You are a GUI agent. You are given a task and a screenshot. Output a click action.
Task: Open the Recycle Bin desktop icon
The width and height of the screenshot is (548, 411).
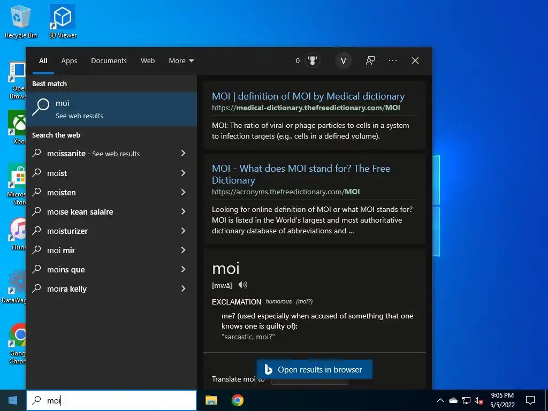[x=21, y=21]
